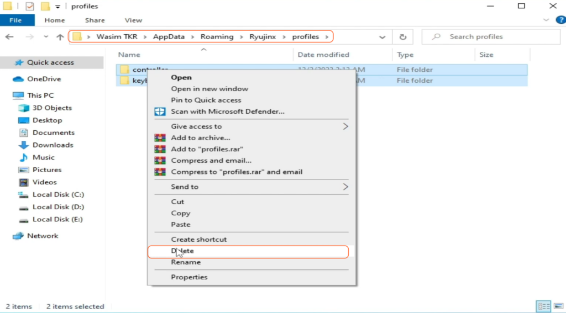Image resolution: width=566 pixels, height=313 pixels.
Task: Choose Delete from the context menu
Action: tap(251, 251)
